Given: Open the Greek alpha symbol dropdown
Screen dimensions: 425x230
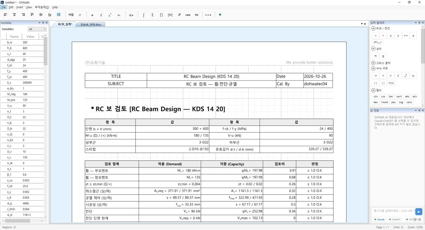Looking at the screenshot, I should (x=131, y=15).
